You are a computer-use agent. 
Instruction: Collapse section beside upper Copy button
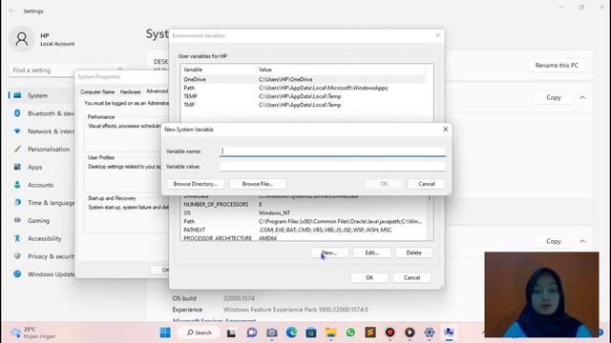[582, 97]
